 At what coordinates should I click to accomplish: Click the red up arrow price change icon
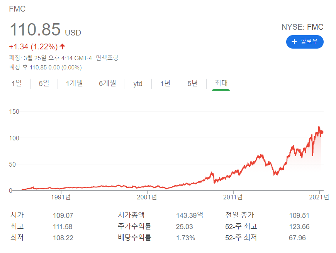[x=62, y=46]
